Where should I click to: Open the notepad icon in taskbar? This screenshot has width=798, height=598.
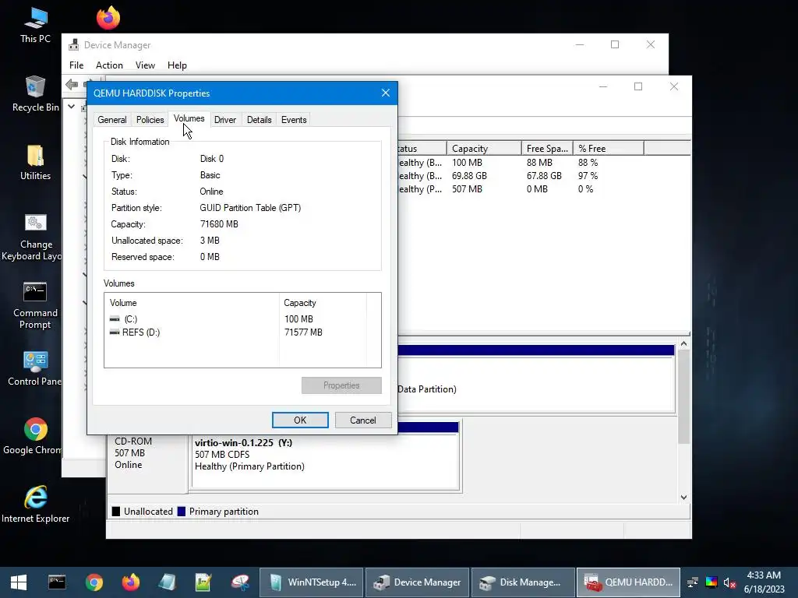[x=167, y=582]
